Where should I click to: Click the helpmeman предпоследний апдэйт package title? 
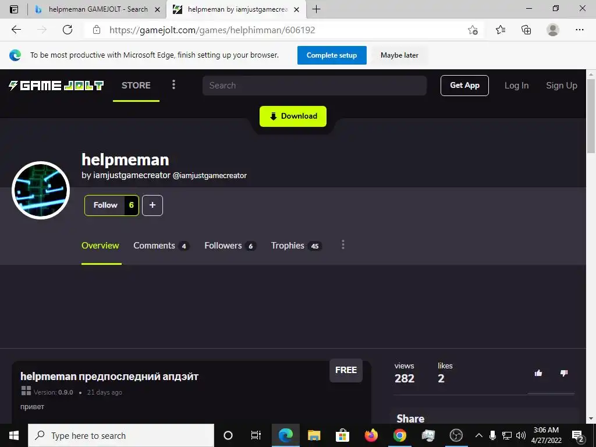coord(109,377)
